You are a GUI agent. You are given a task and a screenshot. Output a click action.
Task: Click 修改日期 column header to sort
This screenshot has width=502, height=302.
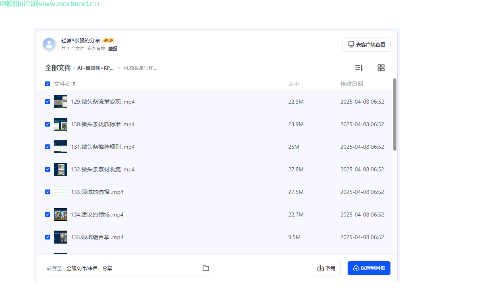[x=351, y=84]
